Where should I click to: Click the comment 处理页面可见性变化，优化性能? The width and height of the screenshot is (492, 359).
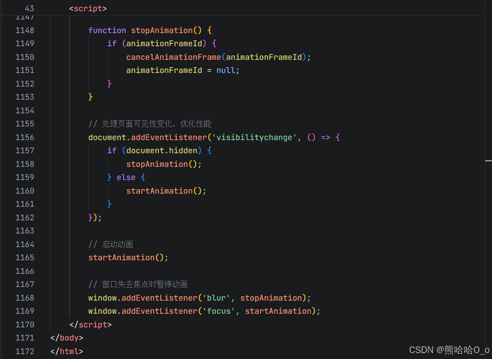coord(150,124)
